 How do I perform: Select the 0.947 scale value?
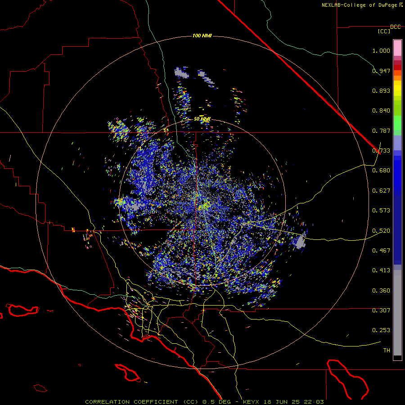click(381, 71)
